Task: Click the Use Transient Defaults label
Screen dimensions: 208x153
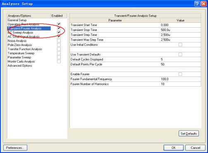Action: click(86, 55)
